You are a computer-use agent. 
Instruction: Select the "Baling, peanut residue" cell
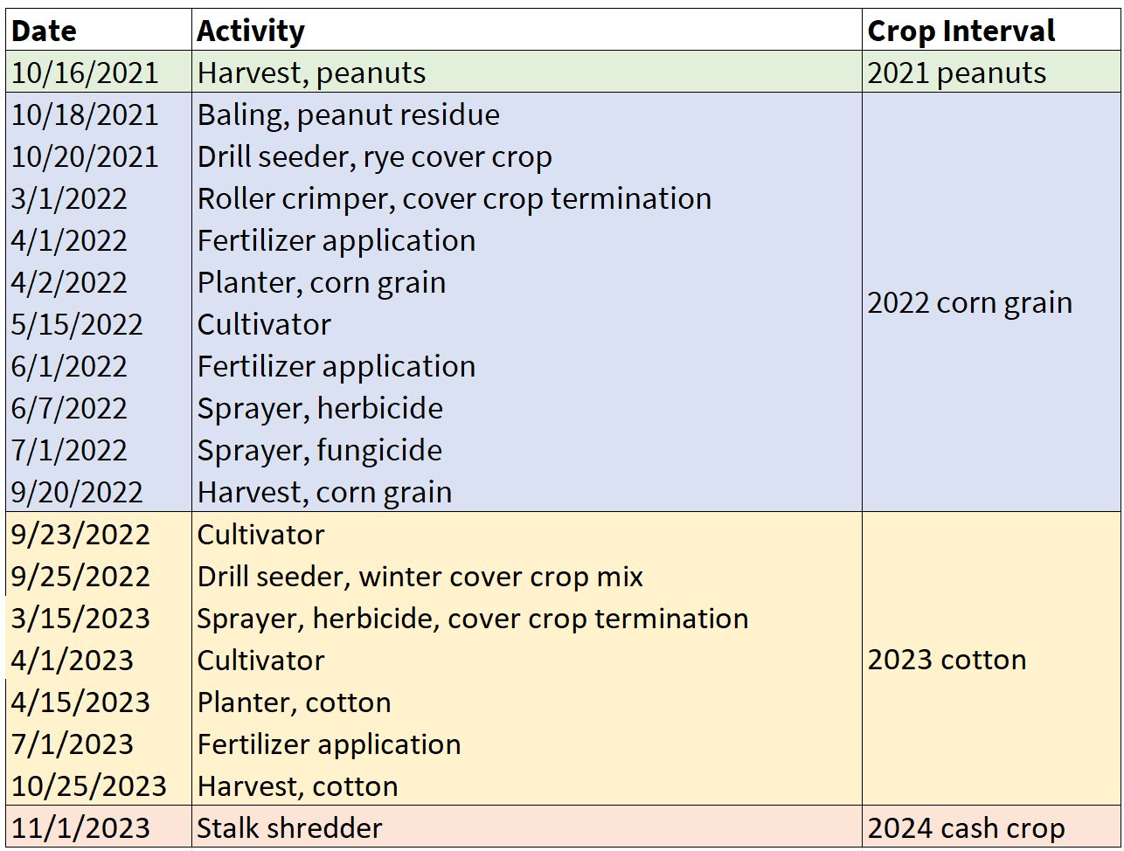(x=349, y=115)
